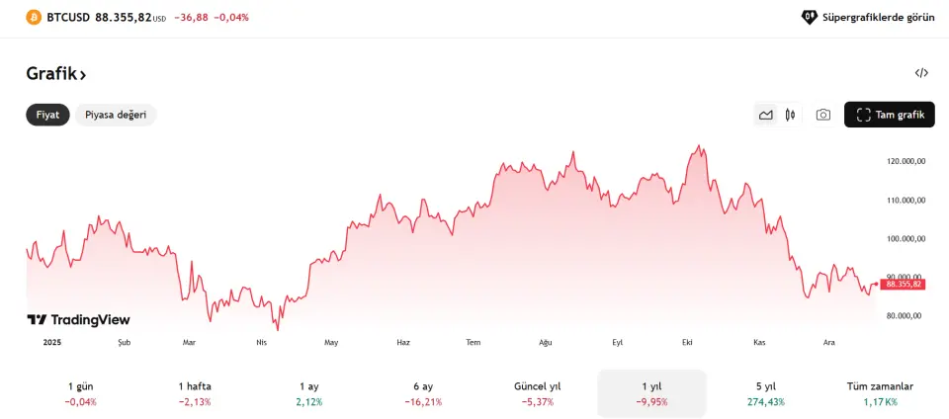Click the BTCUSD symbol link

coord(68,17)
